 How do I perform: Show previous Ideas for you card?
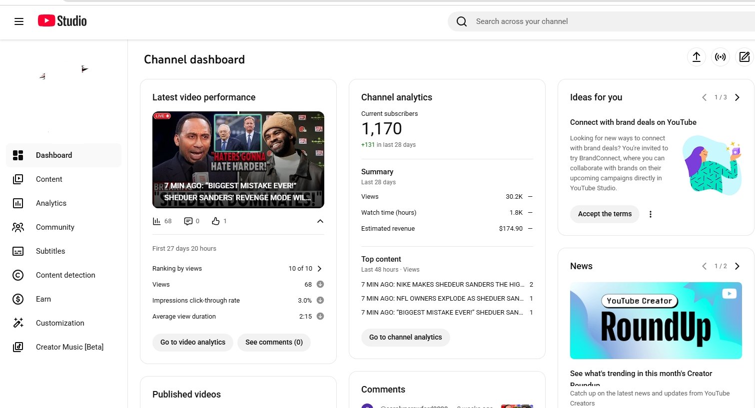pos(704,97)
